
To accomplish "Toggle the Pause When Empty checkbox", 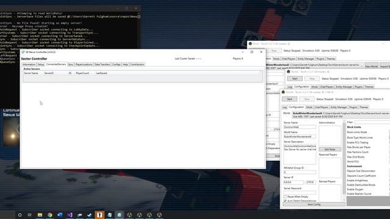I will click(285, 196).
